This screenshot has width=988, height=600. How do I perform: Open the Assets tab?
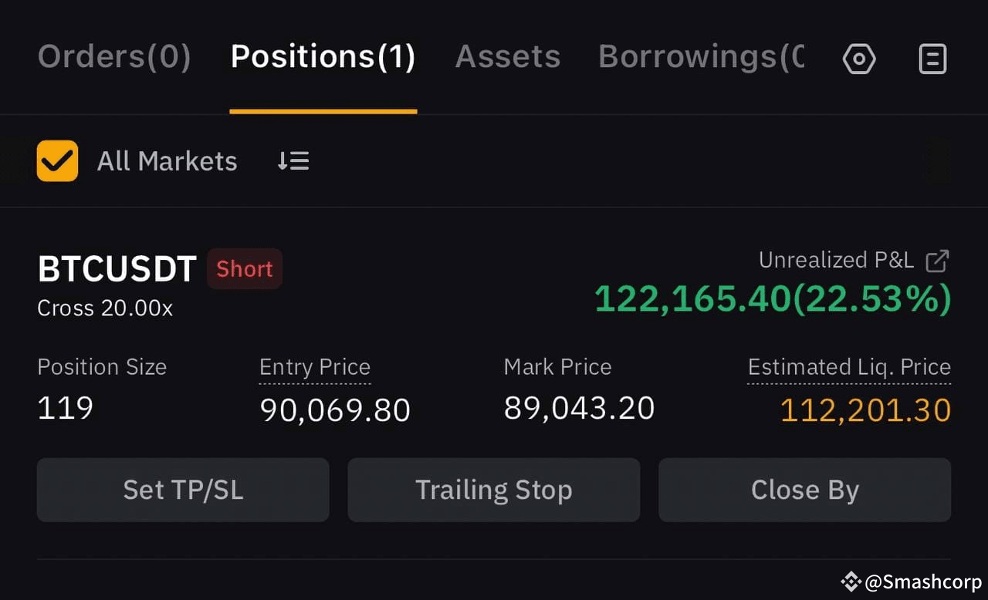coord(508,57)
